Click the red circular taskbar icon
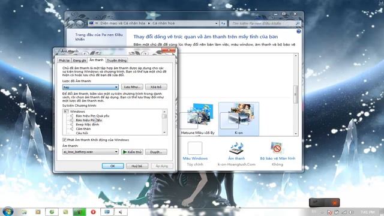This screenshot has width=384, height=216. pos(93,212)
